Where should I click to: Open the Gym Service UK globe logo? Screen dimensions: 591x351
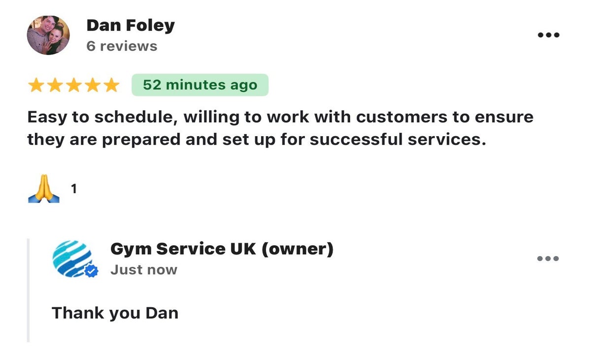[72, 259]
